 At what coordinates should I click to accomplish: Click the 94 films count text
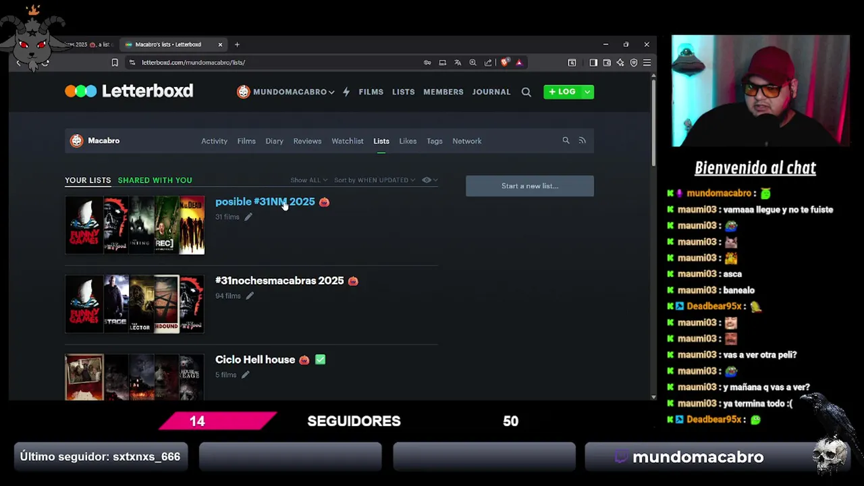[x=228, y=296]
